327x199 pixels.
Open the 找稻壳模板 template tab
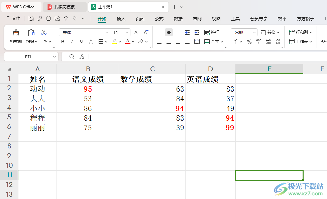pyautogui.click(x=65, y=7)
